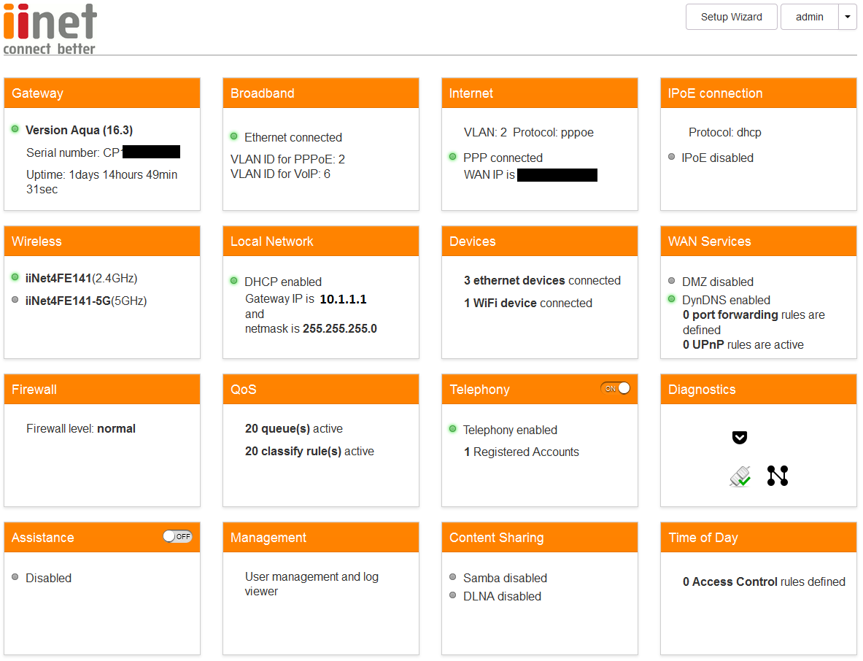The width and height of the screenshot is (863, 661).
Task: Switch off the Telephony ON toggle
Action: 615,388
